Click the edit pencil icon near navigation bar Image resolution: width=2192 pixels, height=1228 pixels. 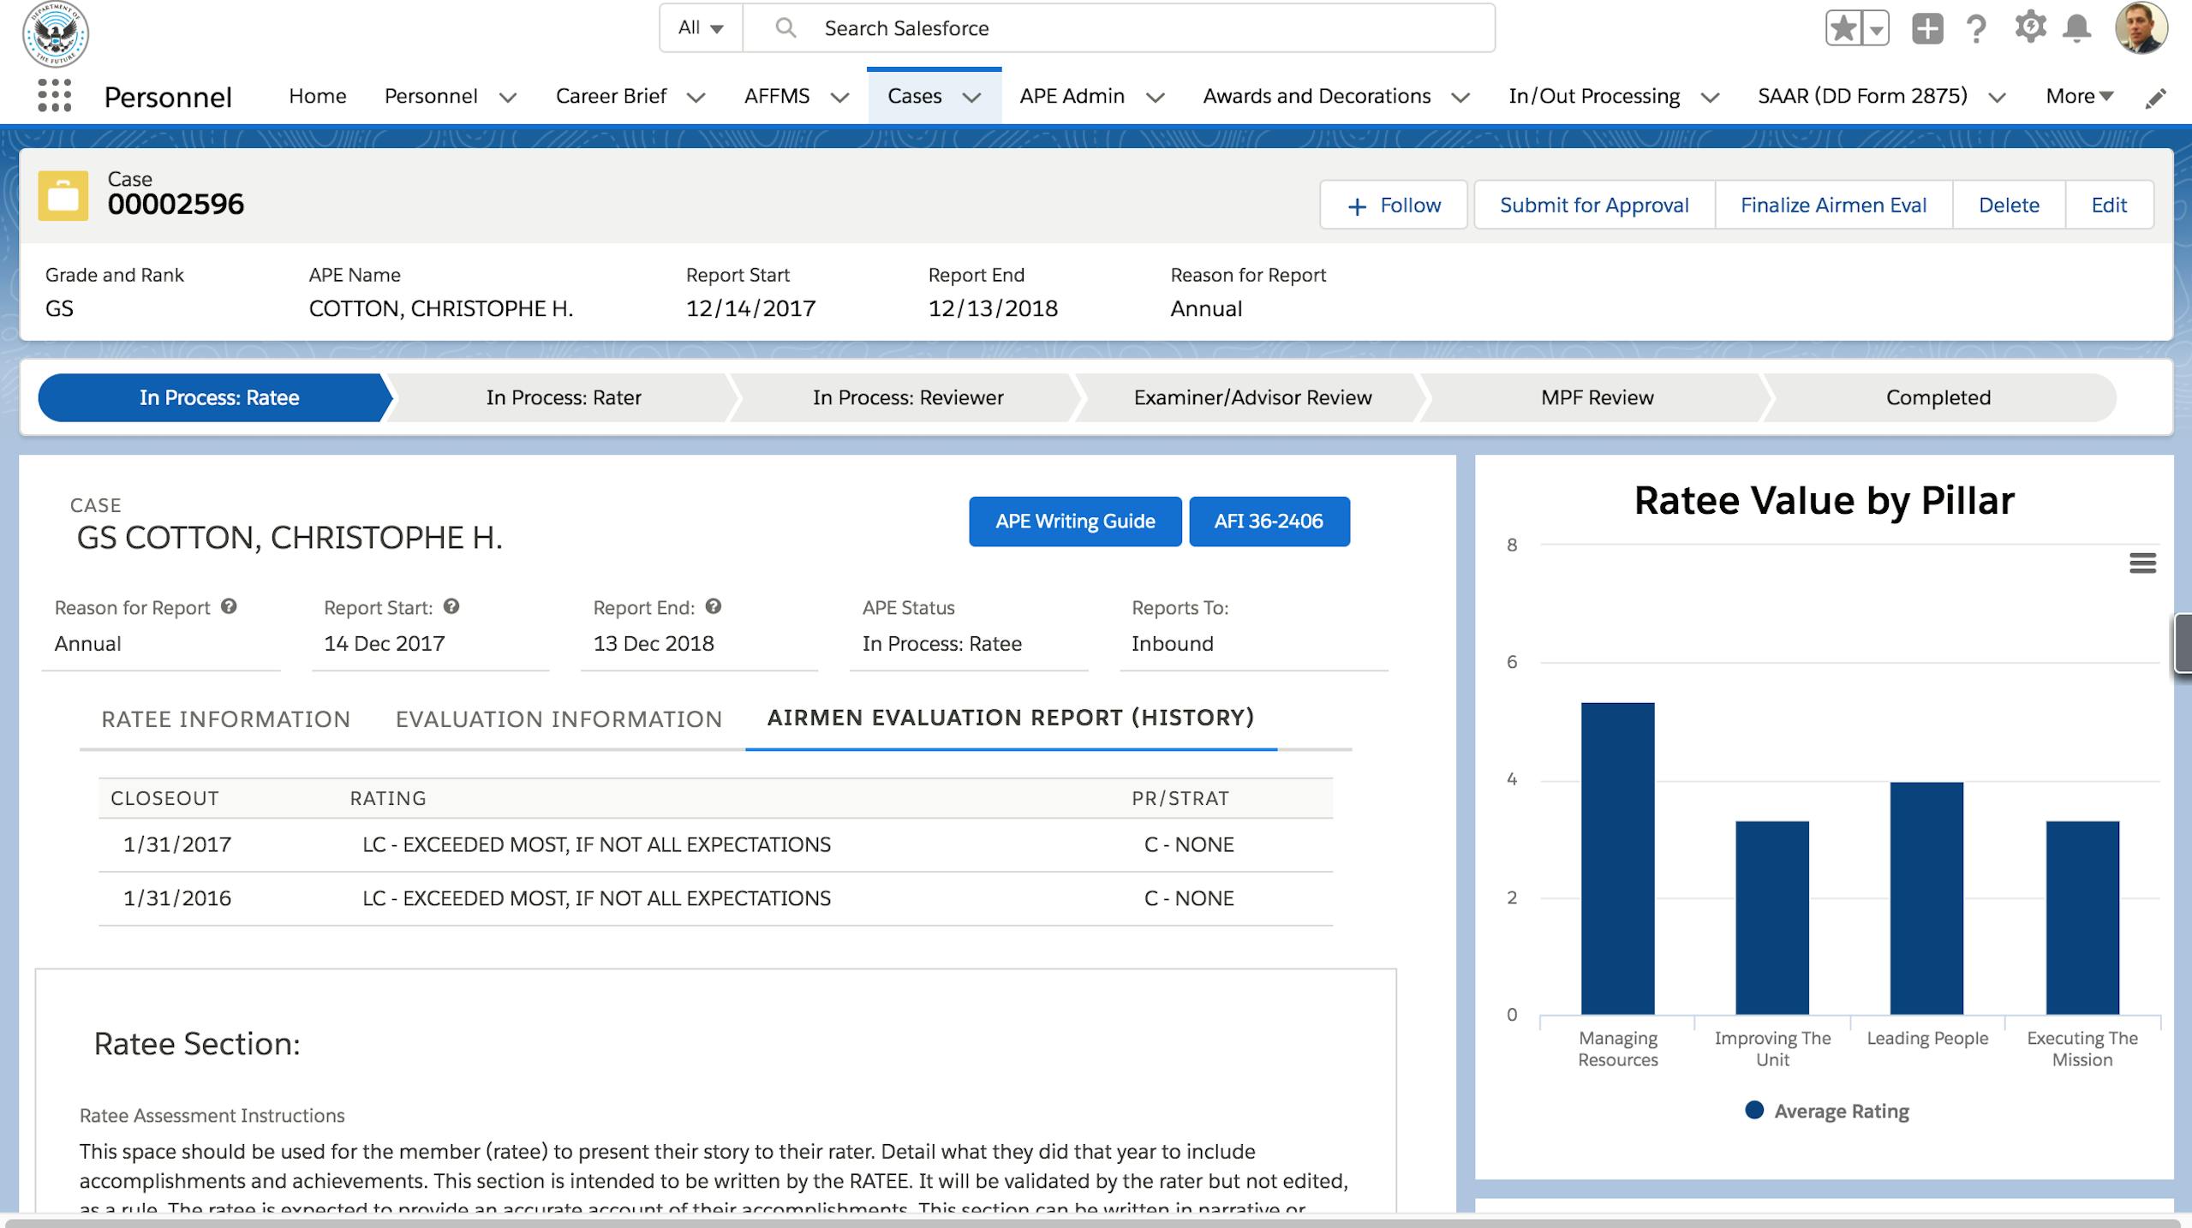[2156, 97]
